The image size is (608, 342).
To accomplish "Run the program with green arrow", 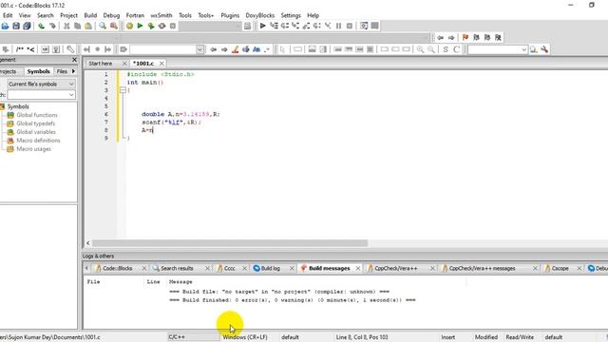I will (140, 26).
